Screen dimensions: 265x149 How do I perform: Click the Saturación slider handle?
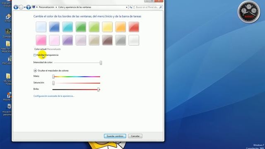[x=53, y=83]
